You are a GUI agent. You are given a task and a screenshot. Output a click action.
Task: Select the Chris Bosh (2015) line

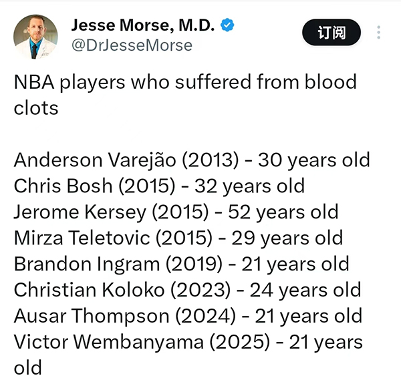(x=159, y=186)
